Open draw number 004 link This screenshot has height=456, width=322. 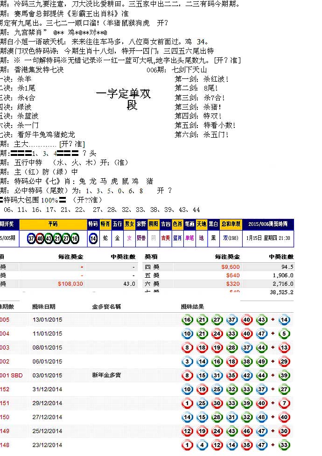(5, 334)
